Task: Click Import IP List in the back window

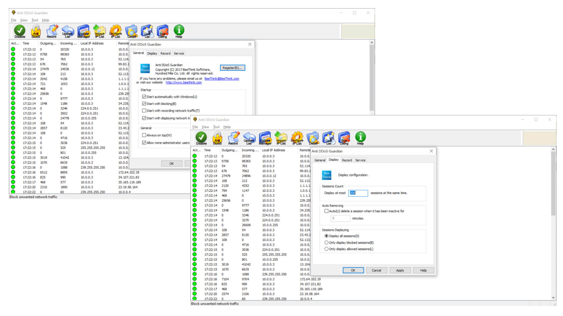Action: coord(99,31)
